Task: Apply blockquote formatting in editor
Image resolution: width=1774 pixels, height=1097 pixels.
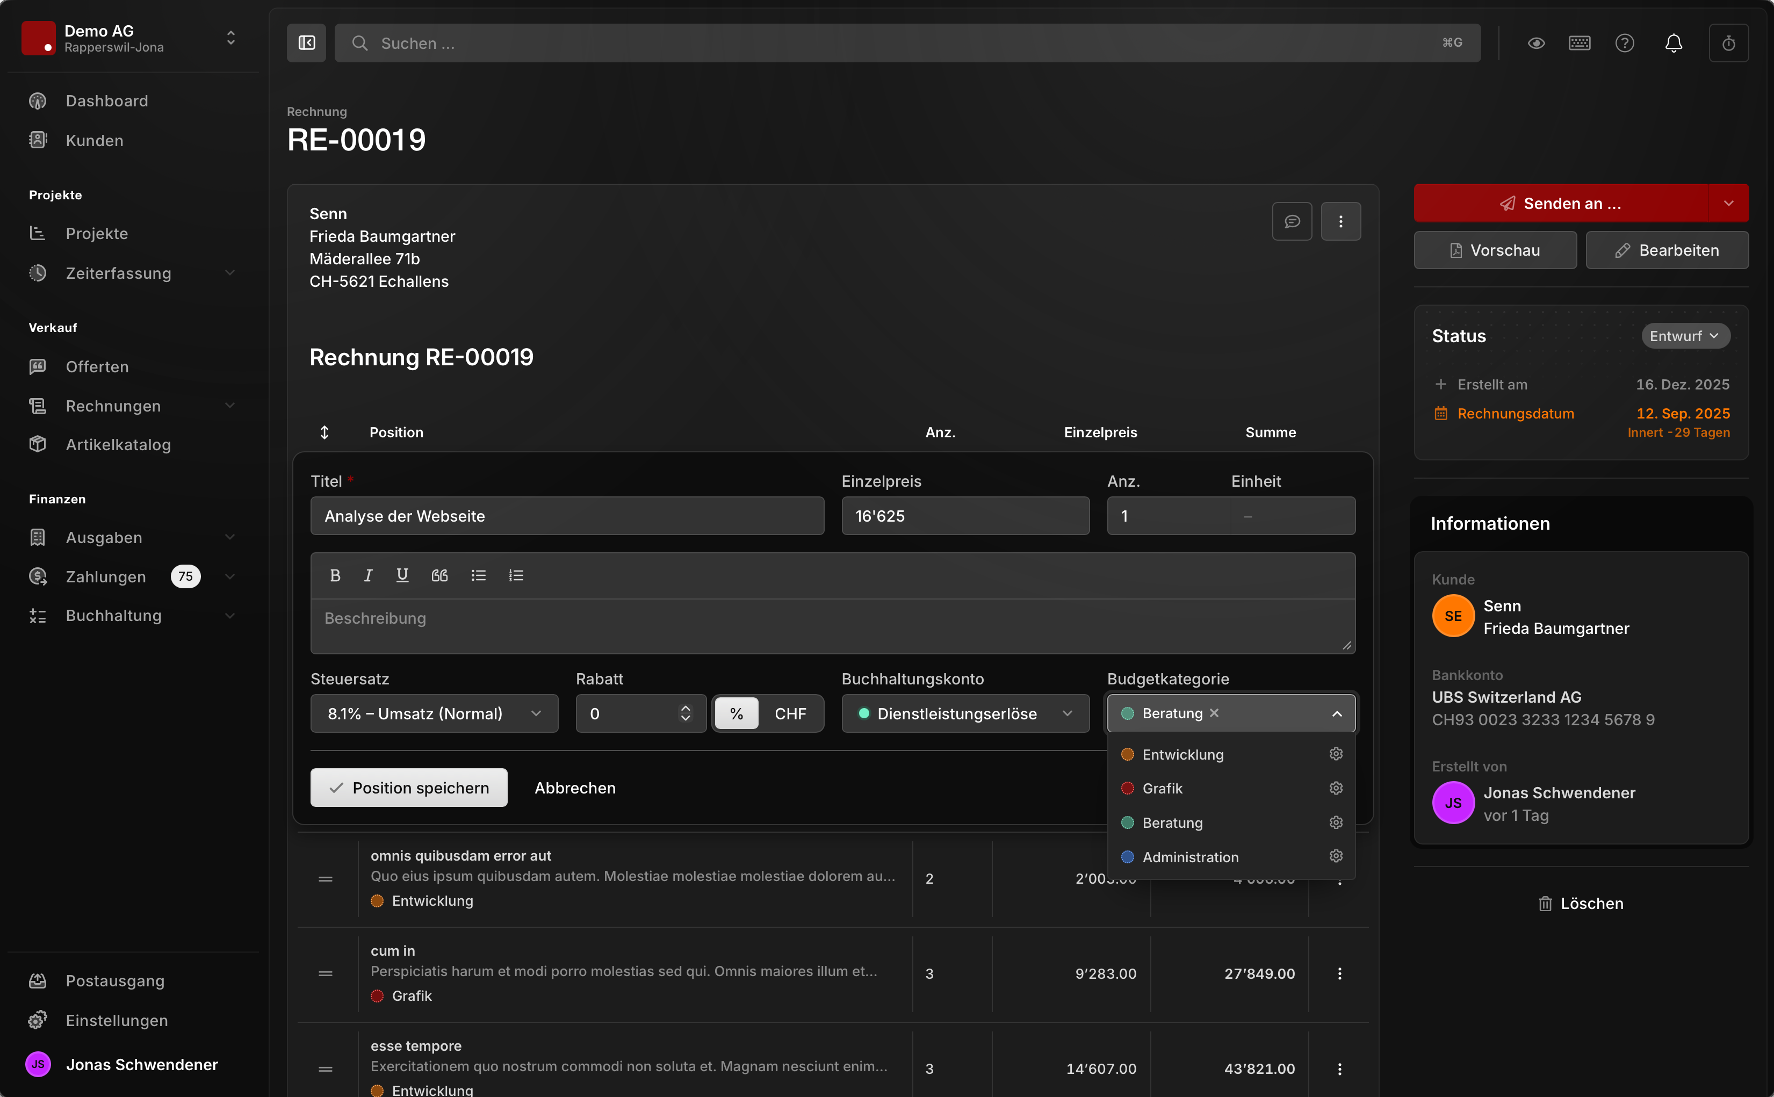Action: tap(439, 575)
